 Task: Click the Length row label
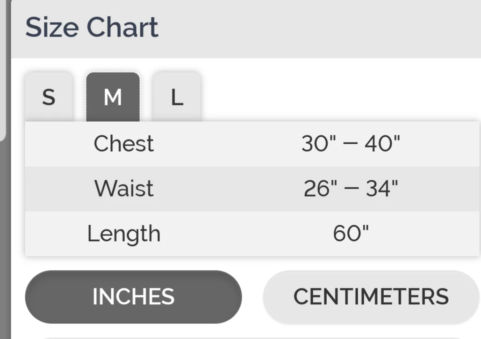click(124, 234)
